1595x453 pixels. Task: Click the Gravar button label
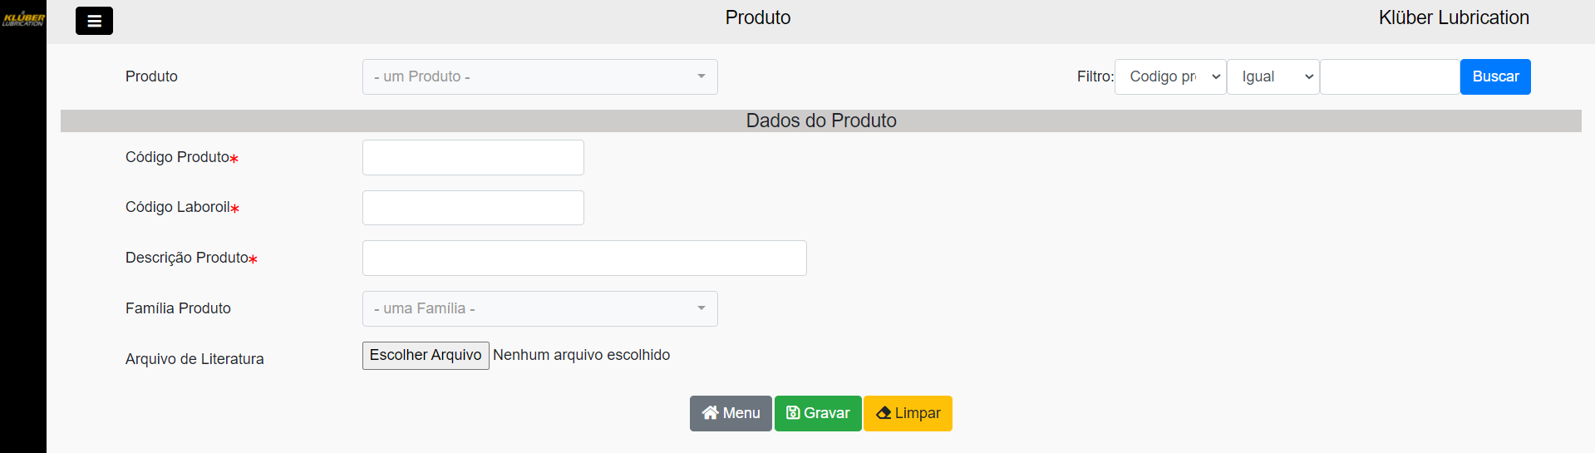[827, 413]
